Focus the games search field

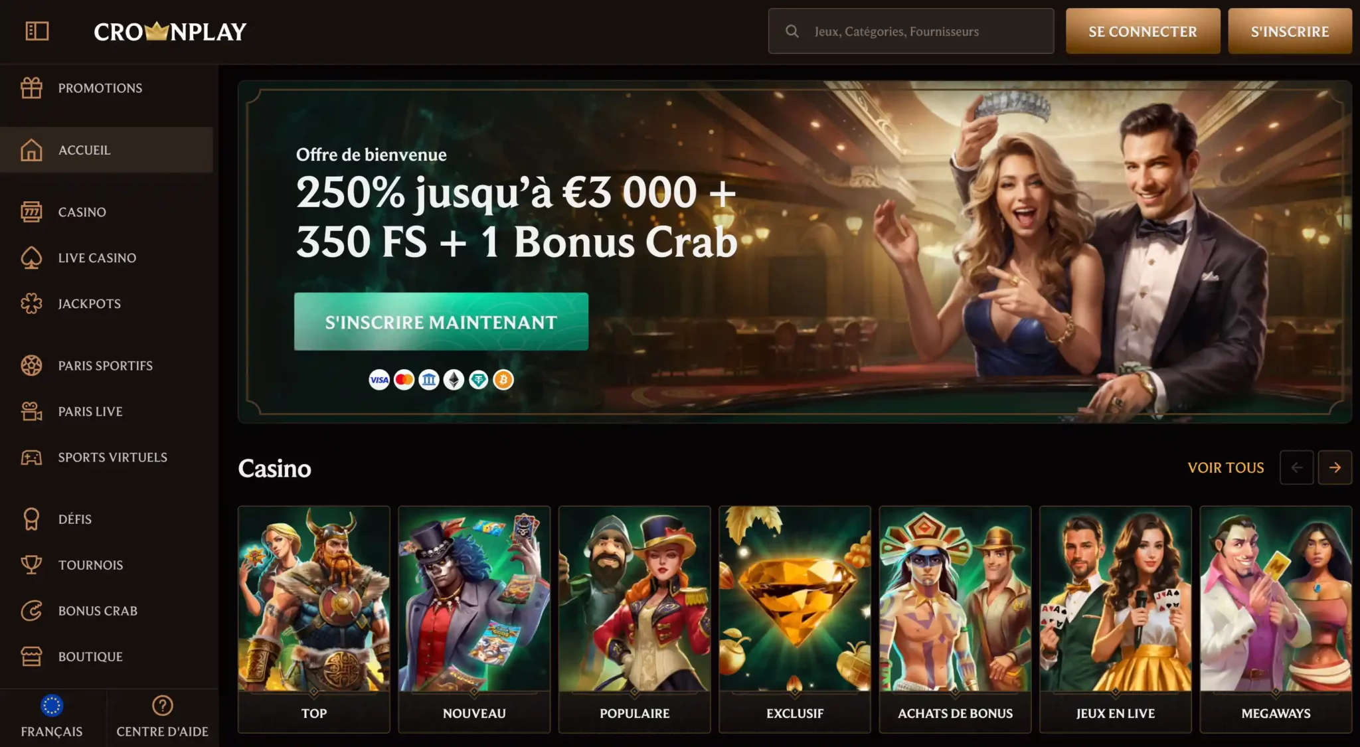911,31
